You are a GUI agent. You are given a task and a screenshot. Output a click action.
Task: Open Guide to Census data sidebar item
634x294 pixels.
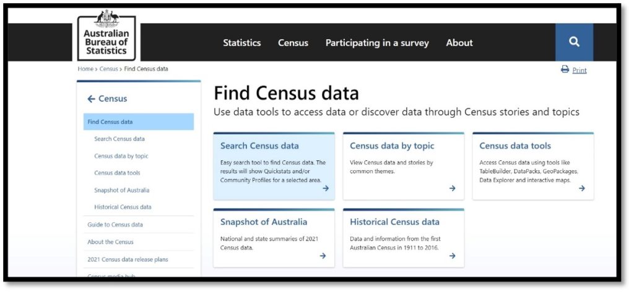pos(115,225)
